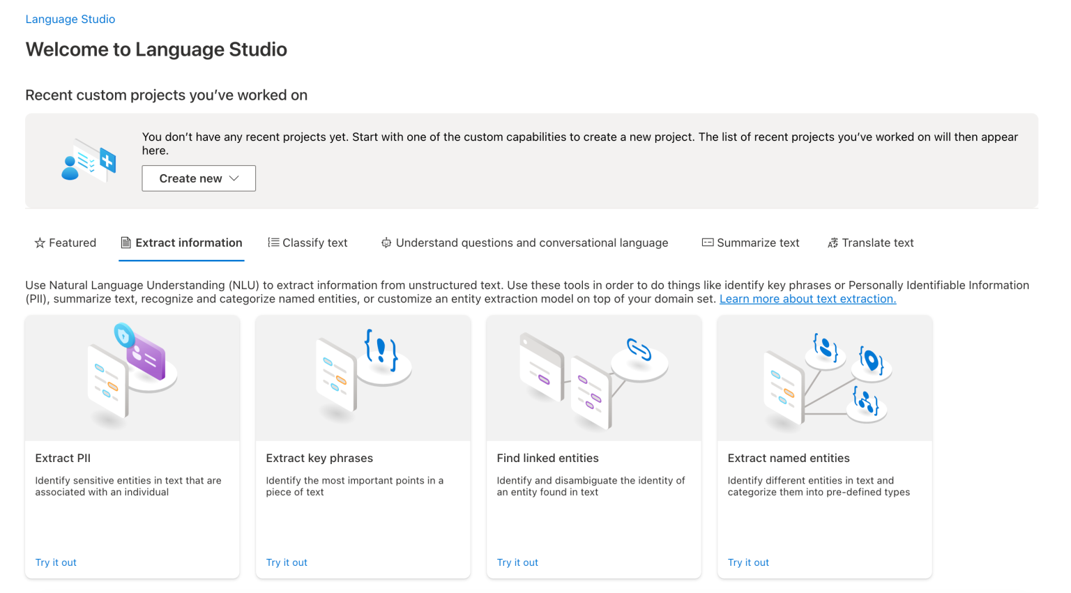Try out Extract named entities
Image resolution: width=1071 pixels, height=593 pixels.
point(748,562)
